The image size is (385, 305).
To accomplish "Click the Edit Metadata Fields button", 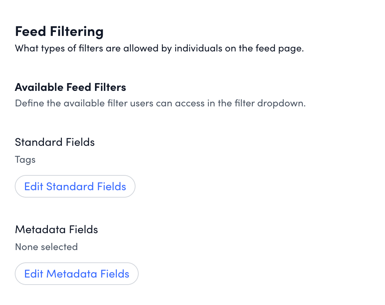I will (x=76, y=274).
